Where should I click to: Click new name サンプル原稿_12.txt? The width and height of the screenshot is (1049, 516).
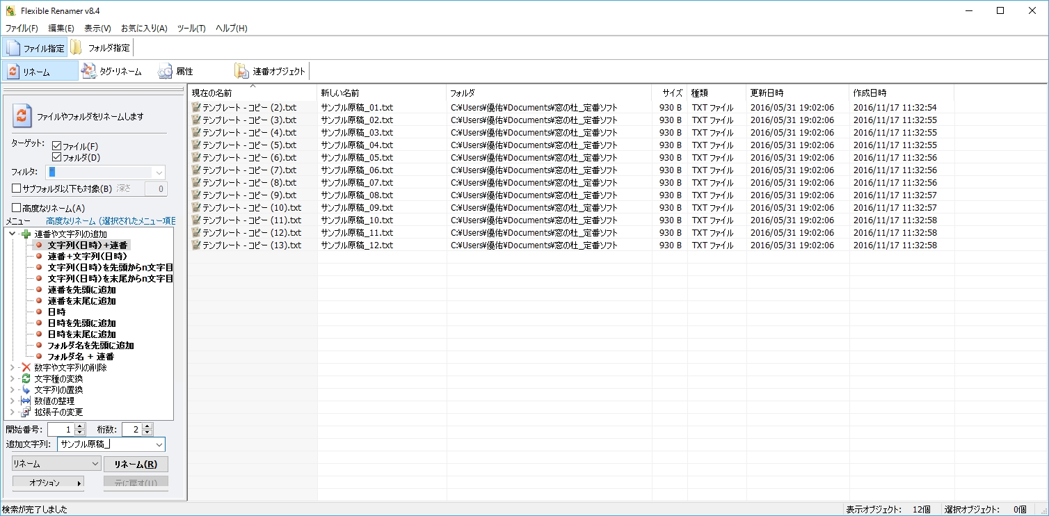coord(357,245)
